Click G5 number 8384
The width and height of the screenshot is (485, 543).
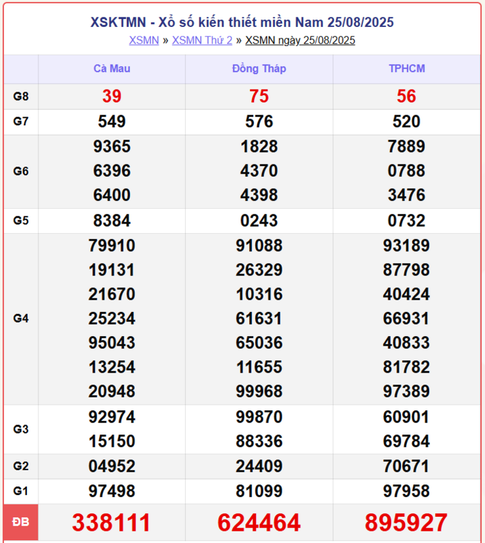[112, 220]
